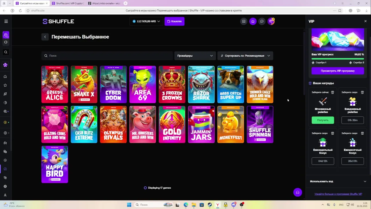Open Happy Bird game

[x=55, y=165]
